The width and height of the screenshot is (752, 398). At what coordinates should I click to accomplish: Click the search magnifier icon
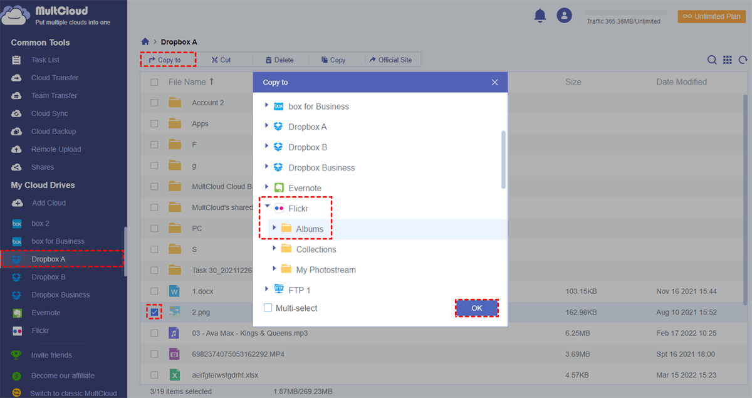coord(712,60)
